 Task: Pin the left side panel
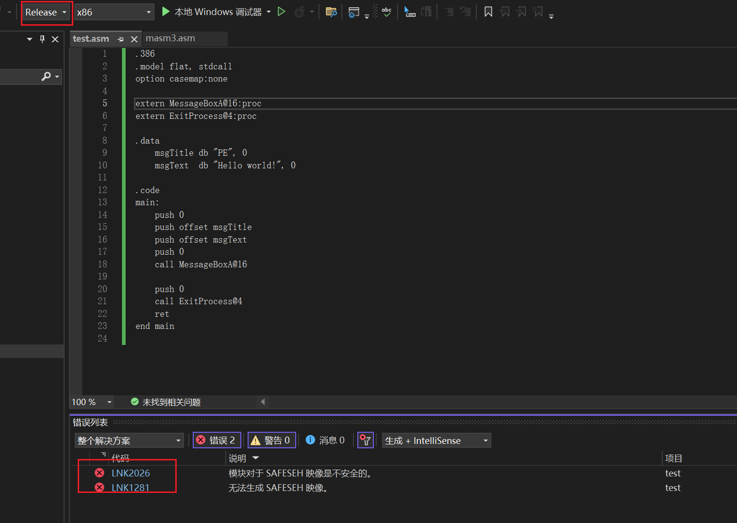tap(42, 39)
